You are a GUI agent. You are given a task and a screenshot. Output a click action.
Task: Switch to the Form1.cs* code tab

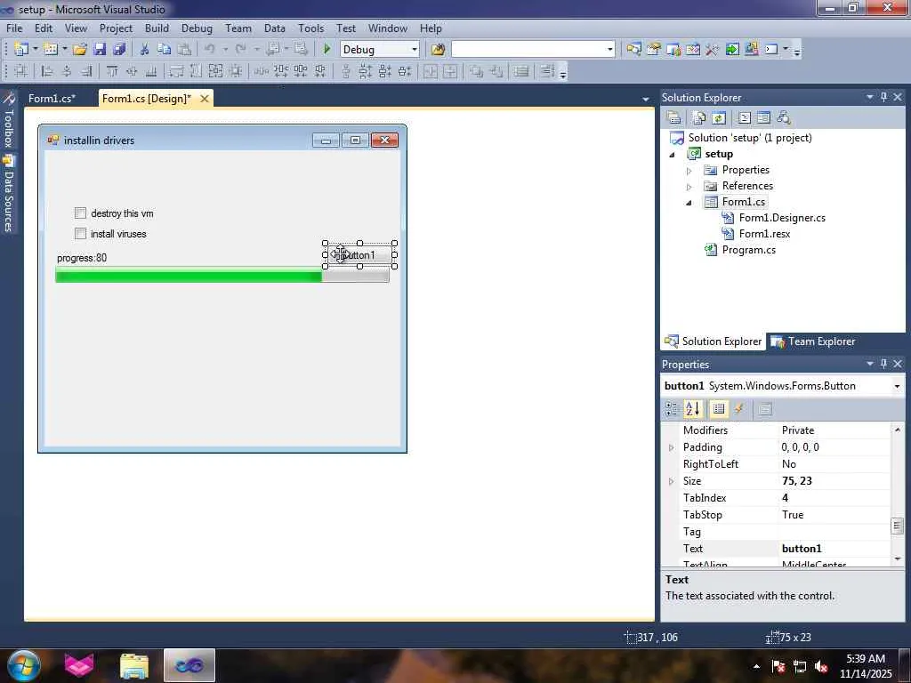52,98
